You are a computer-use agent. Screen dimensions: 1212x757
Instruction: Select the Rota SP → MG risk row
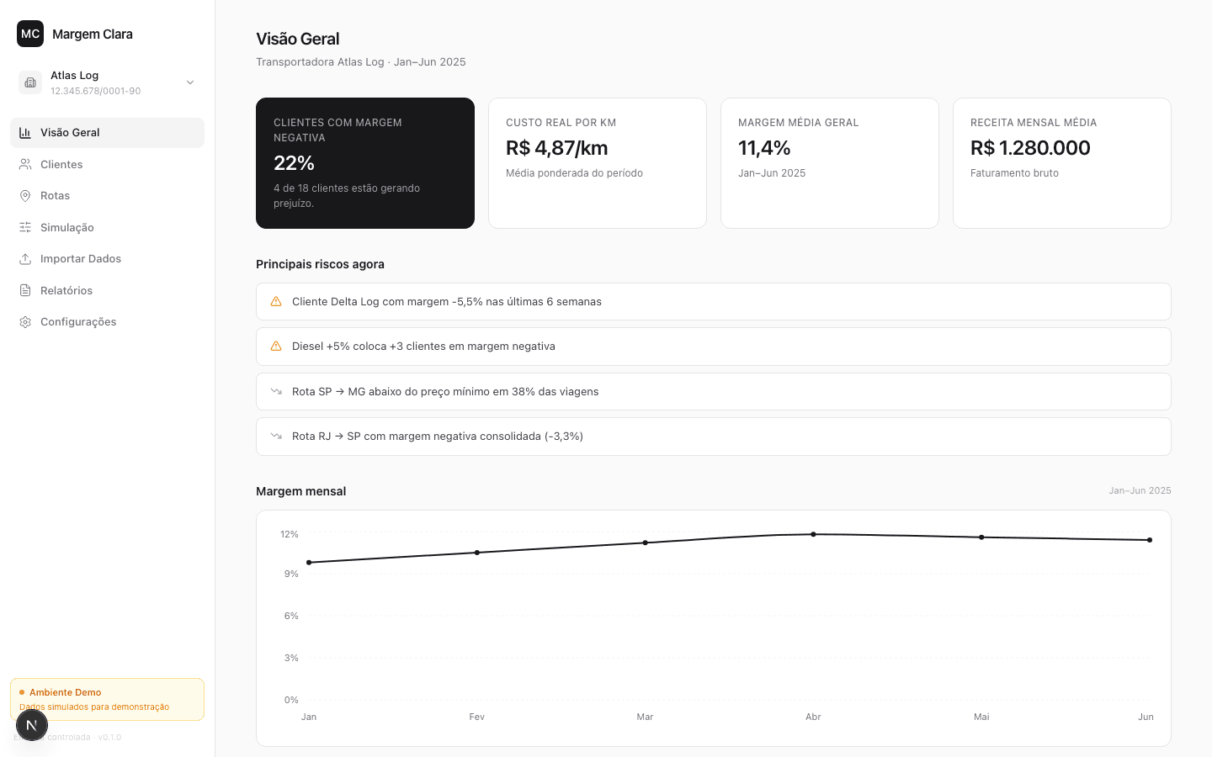point(714,391)
